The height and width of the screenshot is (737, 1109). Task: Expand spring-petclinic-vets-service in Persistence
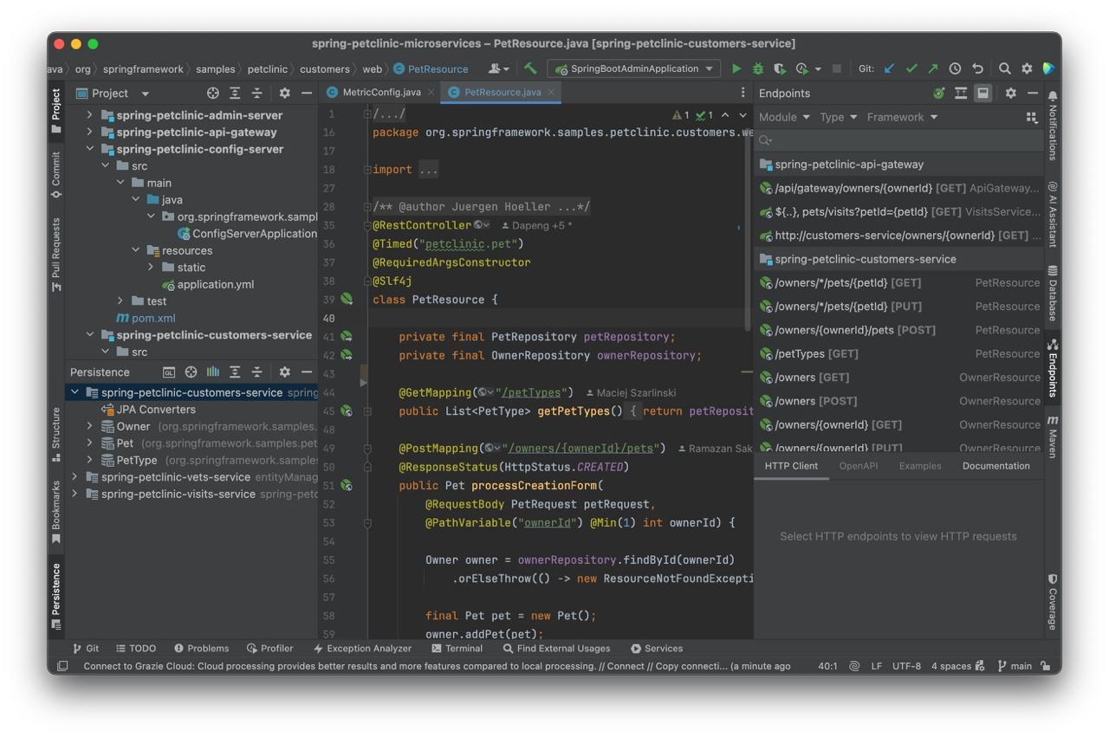(75, 477)
